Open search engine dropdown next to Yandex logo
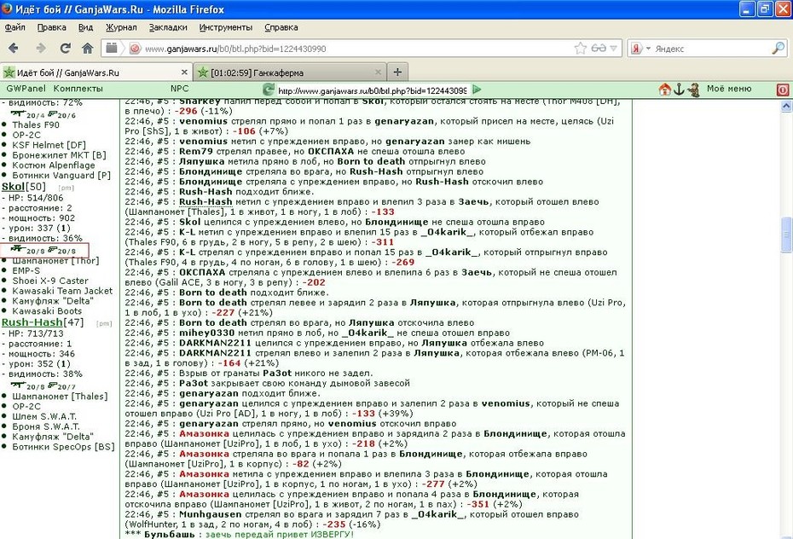The width and height of the screenshot is (793, 539). [648, 49]
